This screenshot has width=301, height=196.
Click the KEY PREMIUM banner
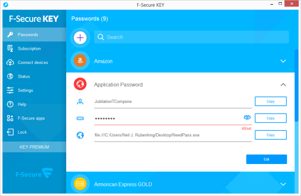click(x=34, y=147)
